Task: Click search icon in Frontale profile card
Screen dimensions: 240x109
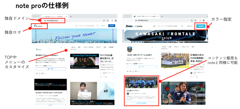Action: pyautogui.click(x=152, y=47)
